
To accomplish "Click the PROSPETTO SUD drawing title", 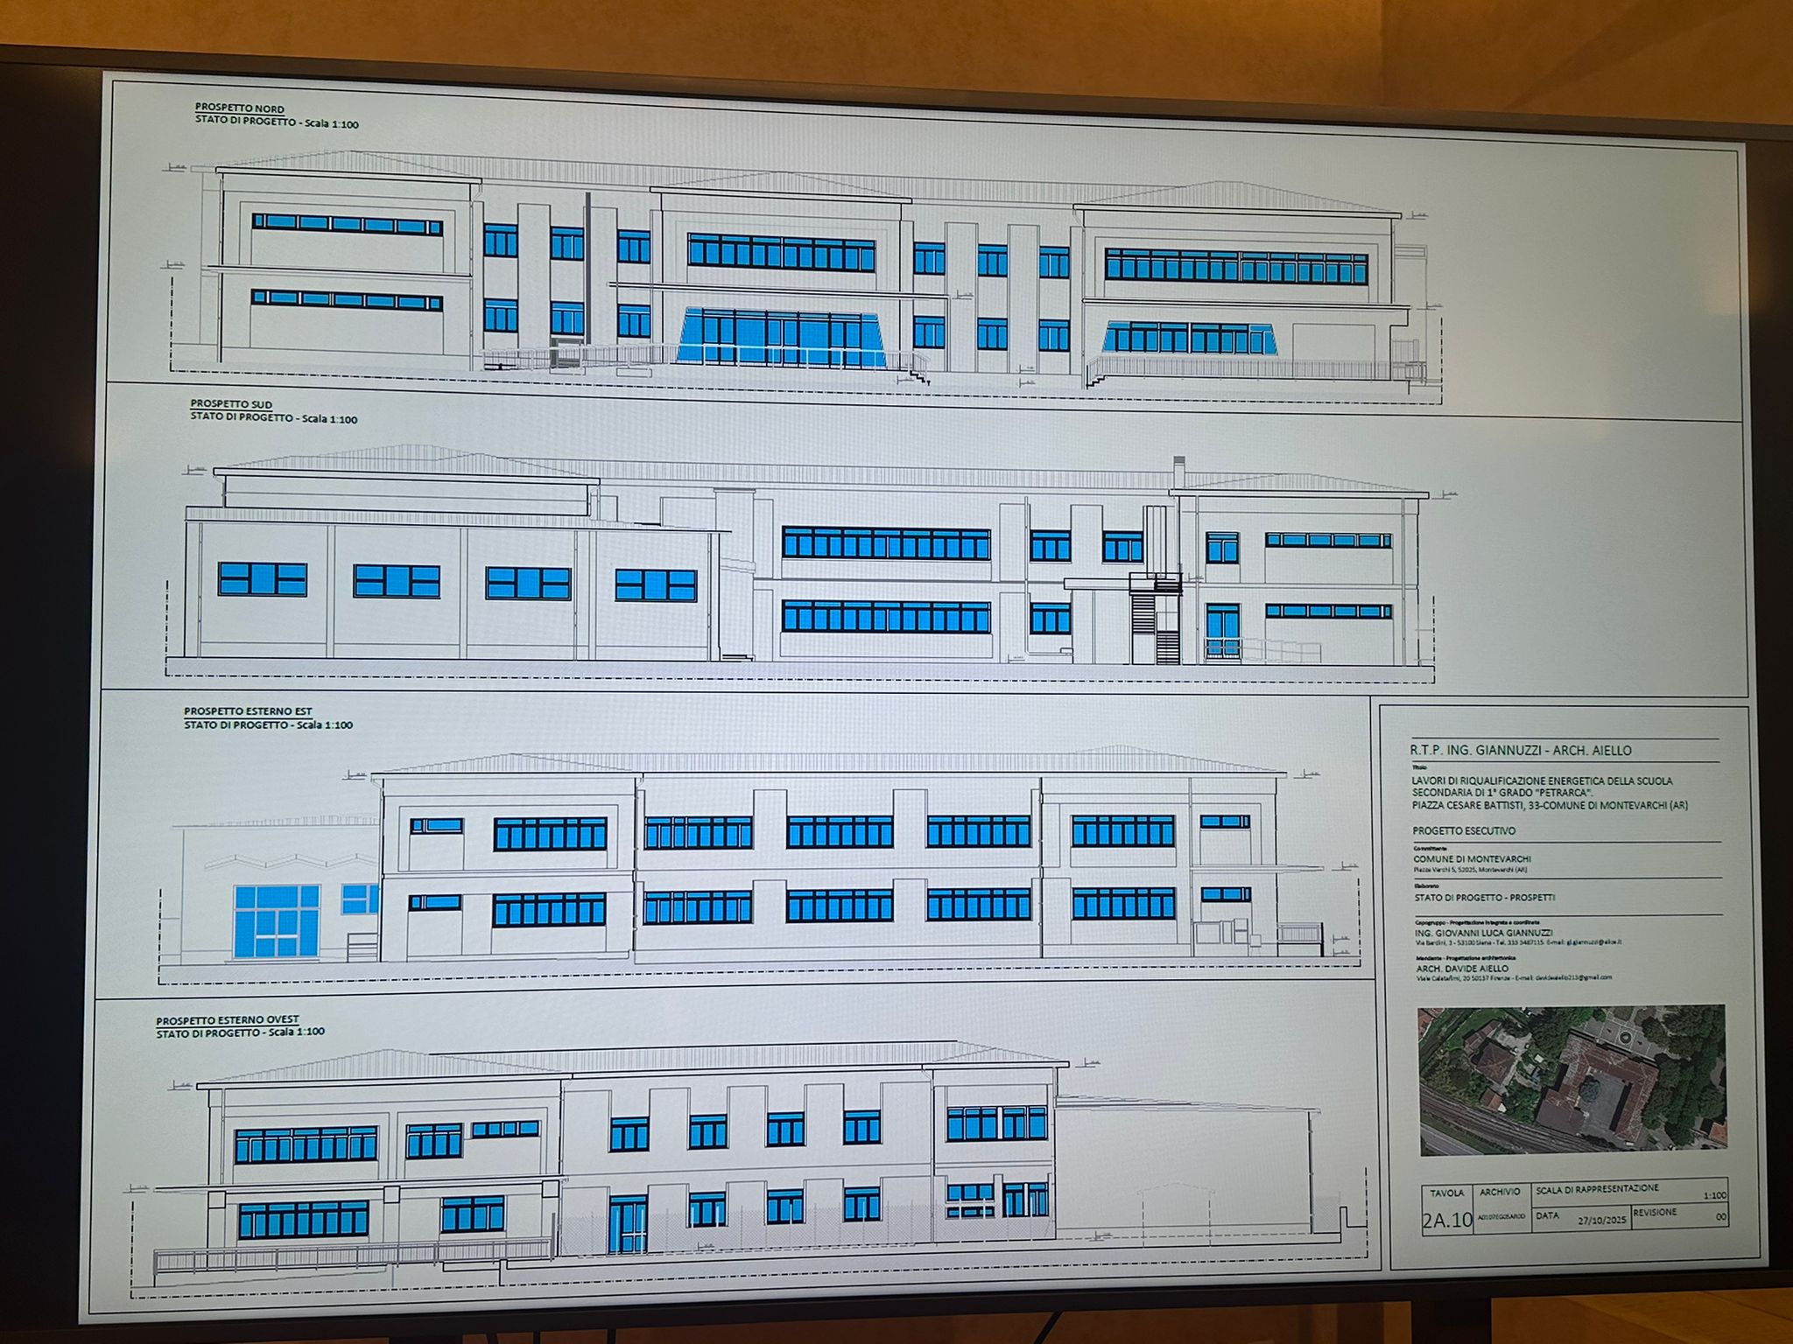I will (232, 404).
